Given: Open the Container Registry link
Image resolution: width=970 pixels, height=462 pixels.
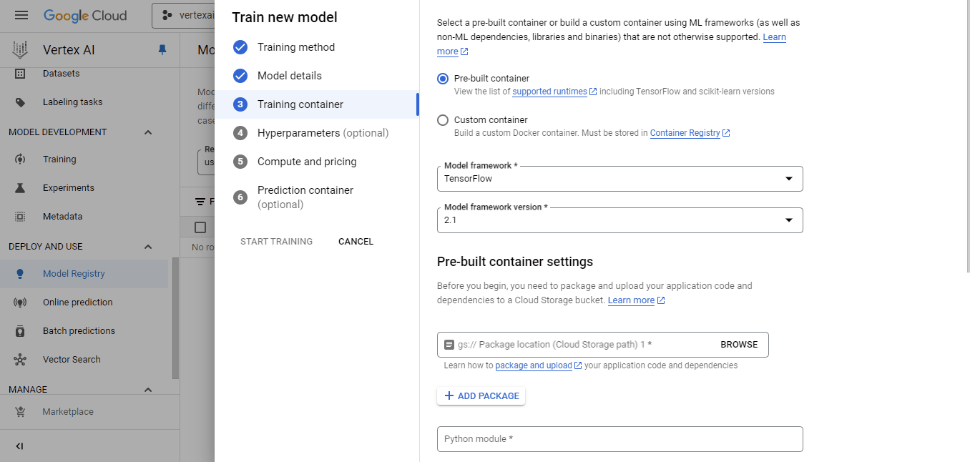Looking at the screenshot, I should click(x=685, y=133).
